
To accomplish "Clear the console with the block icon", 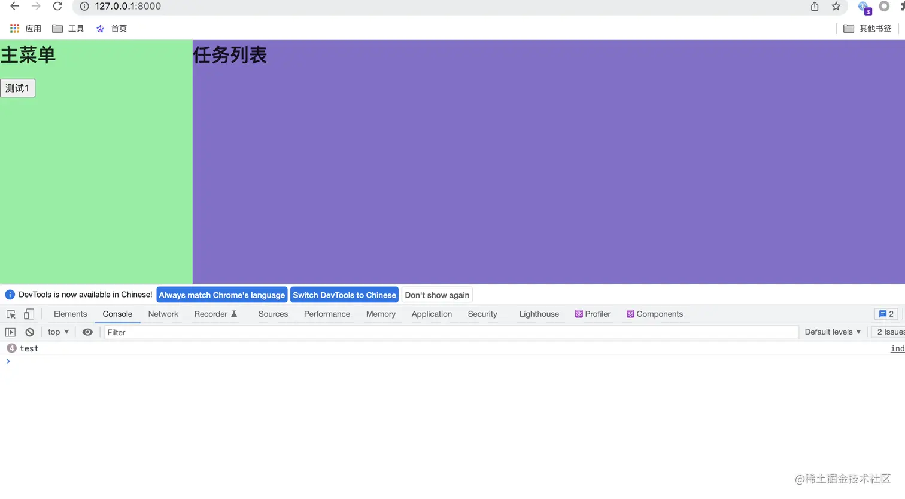I will tap(29, 332).
